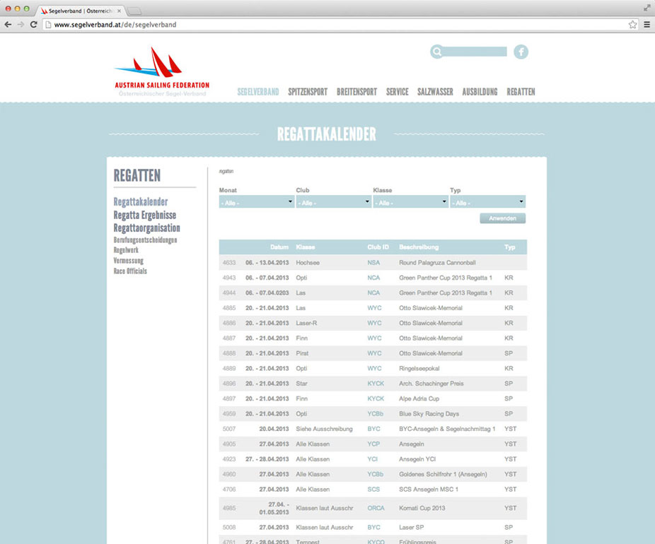Click the NSA club ID link

point(373,263)
